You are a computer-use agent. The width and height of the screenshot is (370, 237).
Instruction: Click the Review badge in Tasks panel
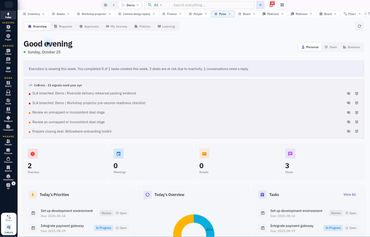tap(336, 213)
